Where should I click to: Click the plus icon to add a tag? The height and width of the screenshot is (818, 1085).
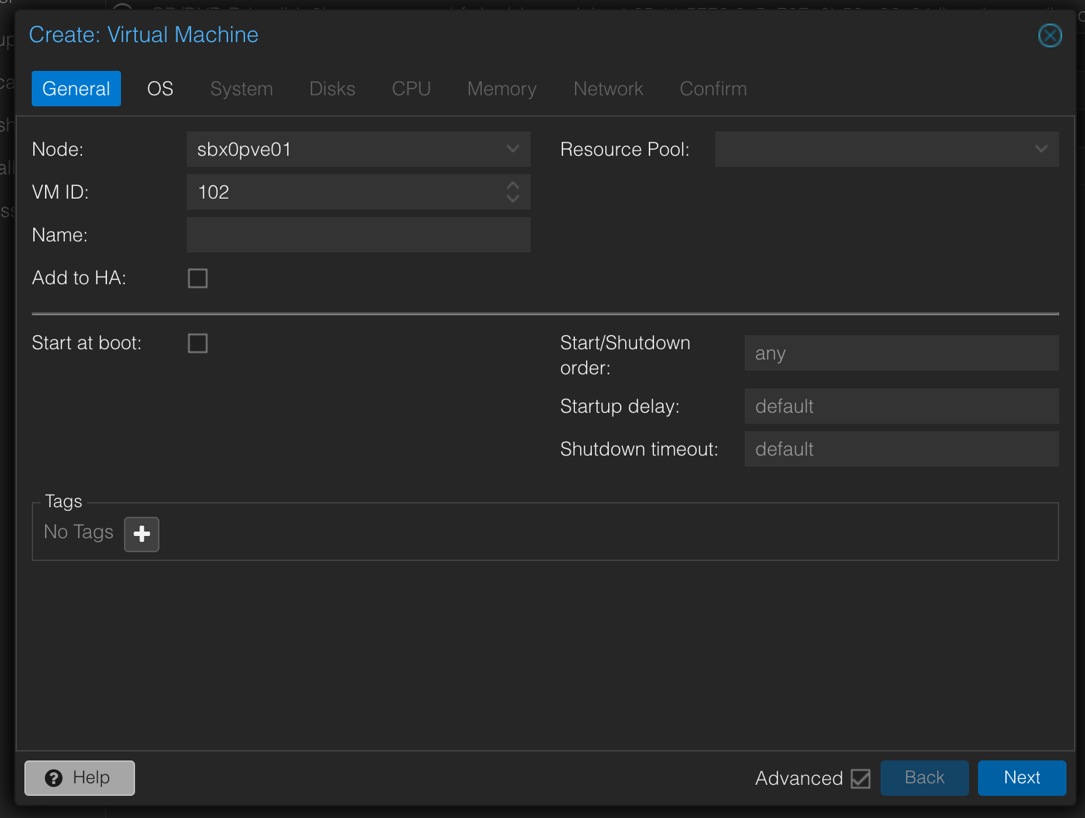141,534
